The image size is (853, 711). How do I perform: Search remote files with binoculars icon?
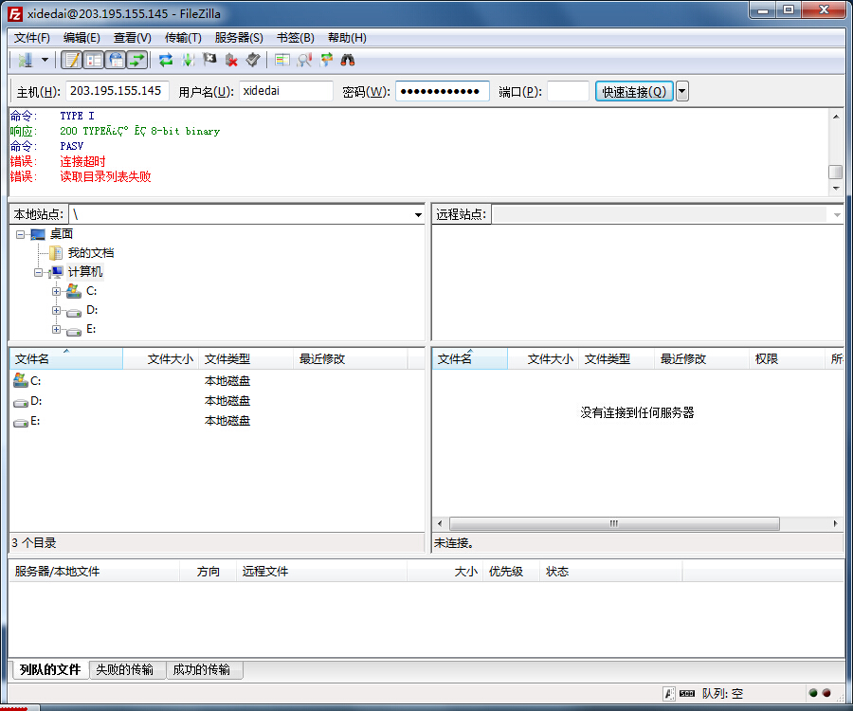(348, 60)
